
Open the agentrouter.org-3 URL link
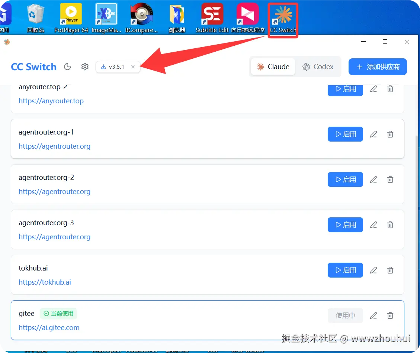tap(55, 237)
